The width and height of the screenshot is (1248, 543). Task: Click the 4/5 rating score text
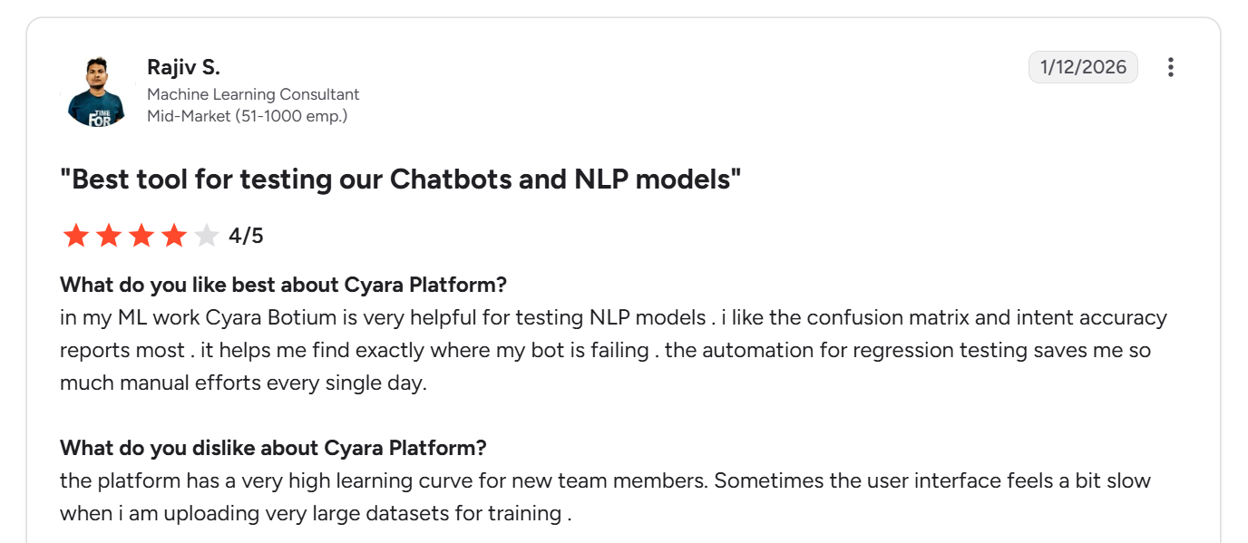pos(246,237)
